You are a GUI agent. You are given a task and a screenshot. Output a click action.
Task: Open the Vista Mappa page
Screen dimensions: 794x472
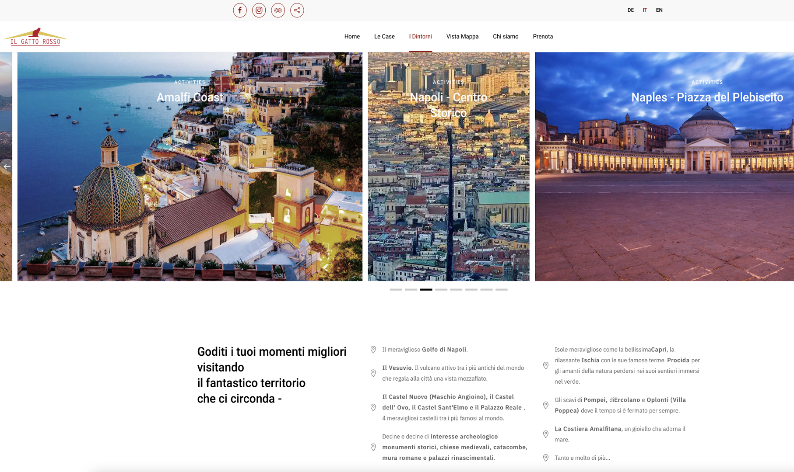(462, 37)
